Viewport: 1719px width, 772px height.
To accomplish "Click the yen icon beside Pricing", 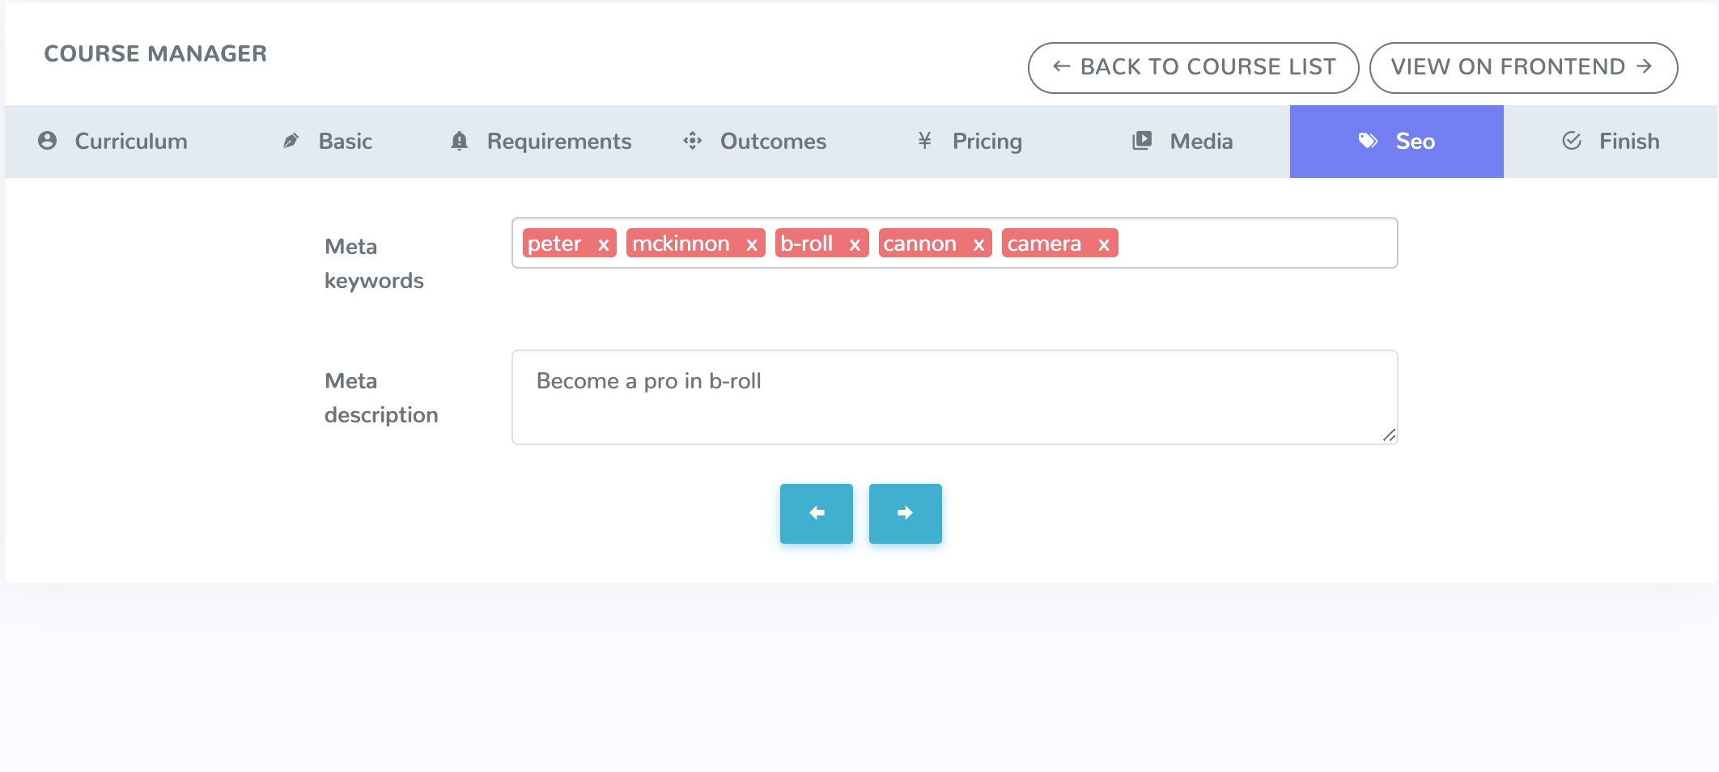I will click(924, 141).
